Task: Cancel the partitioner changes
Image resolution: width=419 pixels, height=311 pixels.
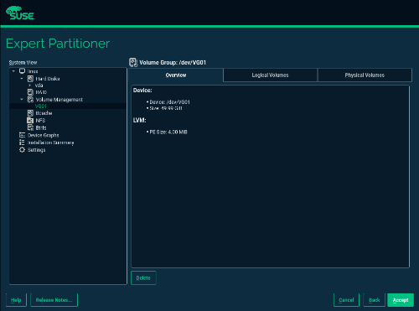Action: 346,300
